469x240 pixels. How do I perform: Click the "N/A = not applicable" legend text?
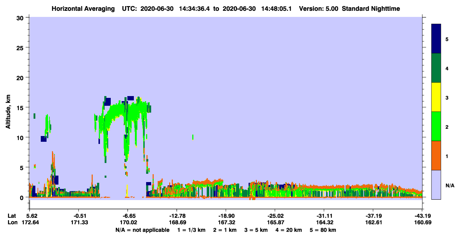(142, 230)
